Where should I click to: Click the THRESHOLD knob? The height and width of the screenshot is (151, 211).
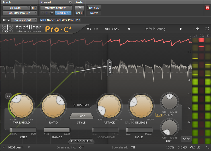22,106
